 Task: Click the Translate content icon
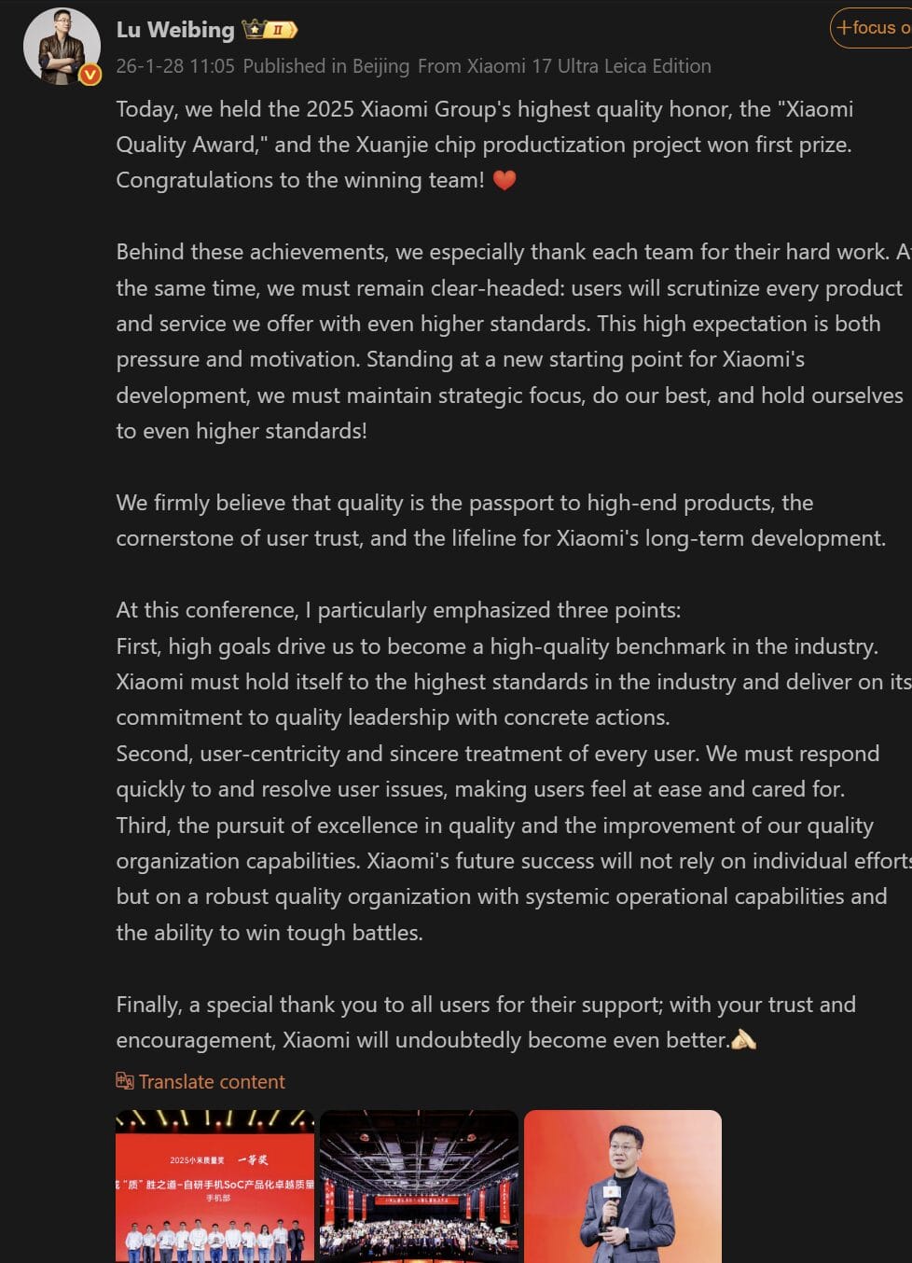[x=125, y=1081]
